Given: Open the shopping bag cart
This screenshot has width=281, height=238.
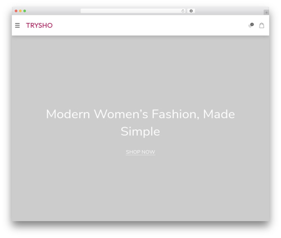Looking at the screenshot, I should (x=262, y=25).
